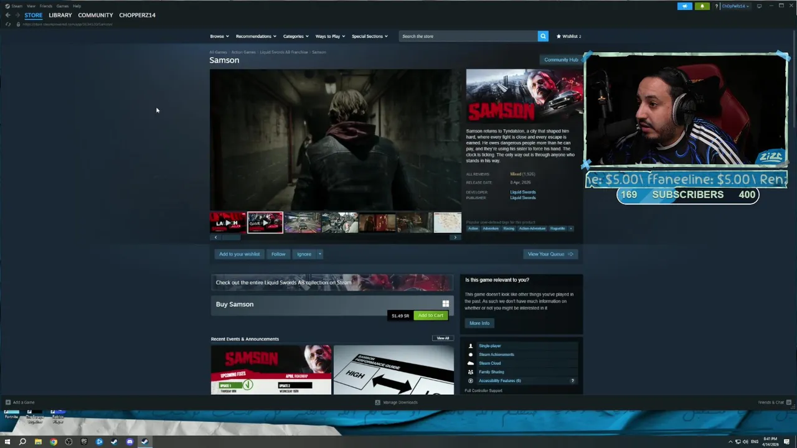797x448 pixels.
Task: Click the Ignore button
Action: [304, 254]
